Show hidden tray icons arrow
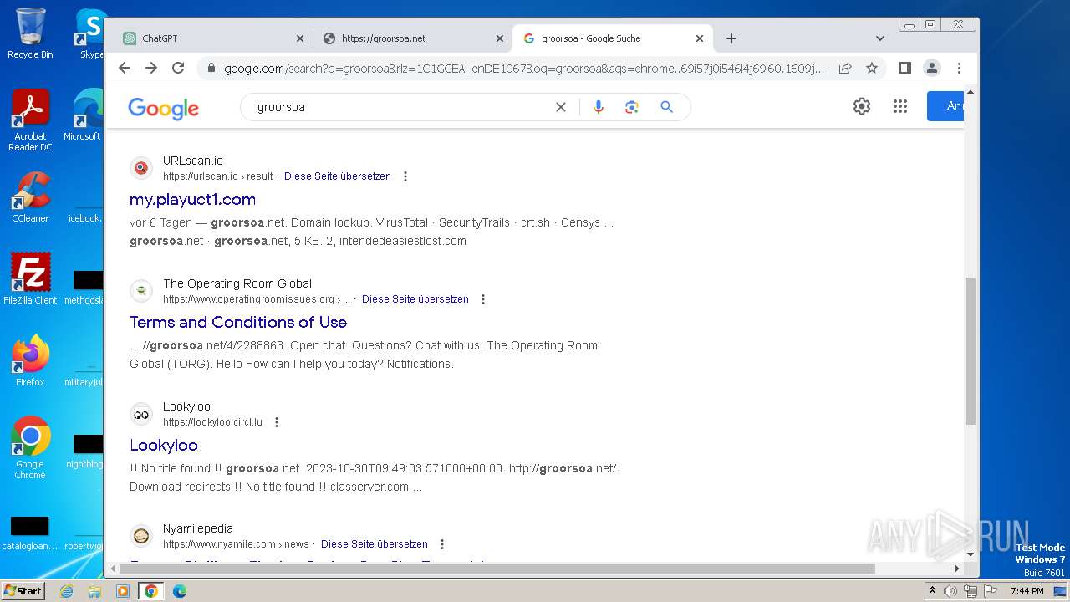 click(932, 591)
